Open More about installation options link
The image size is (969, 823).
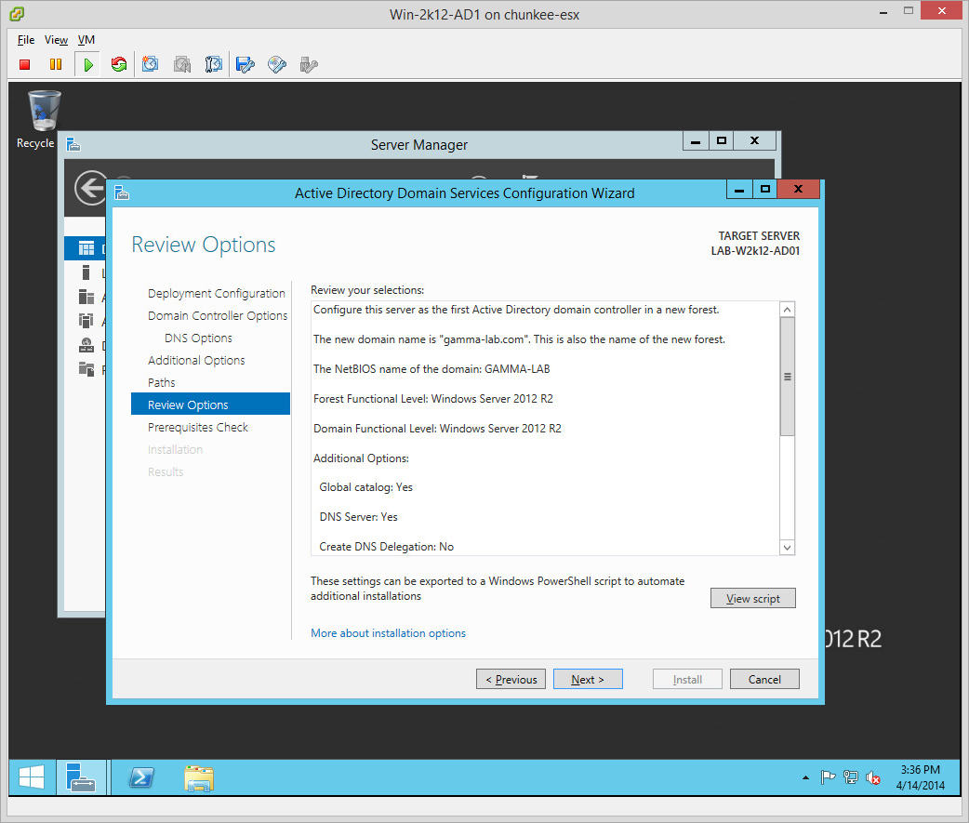(x=388, y=633)
